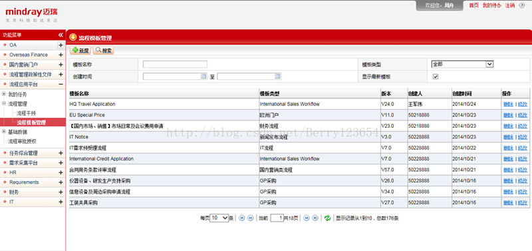Image resolution: width=532 pixels, height=251 pixels.
Task: Click the 新增 add button
Action: [80, 51]
